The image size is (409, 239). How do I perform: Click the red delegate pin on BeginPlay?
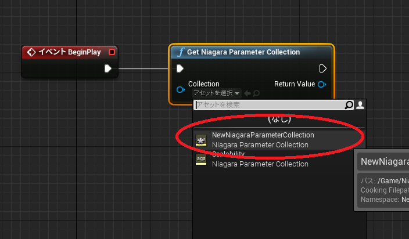click(112, 52)
